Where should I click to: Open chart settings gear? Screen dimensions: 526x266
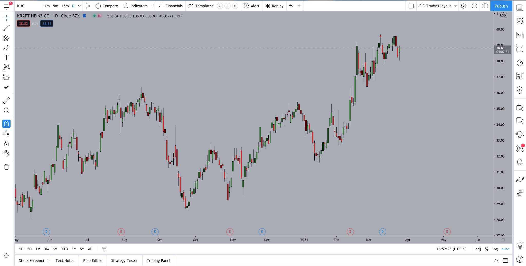click(464, 6)
